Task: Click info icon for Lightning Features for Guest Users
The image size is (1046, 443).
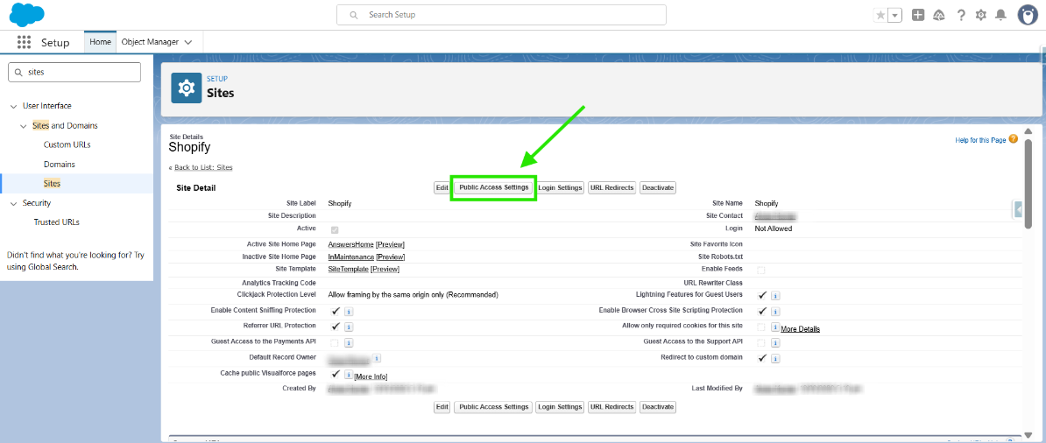Action: point(776,296)
